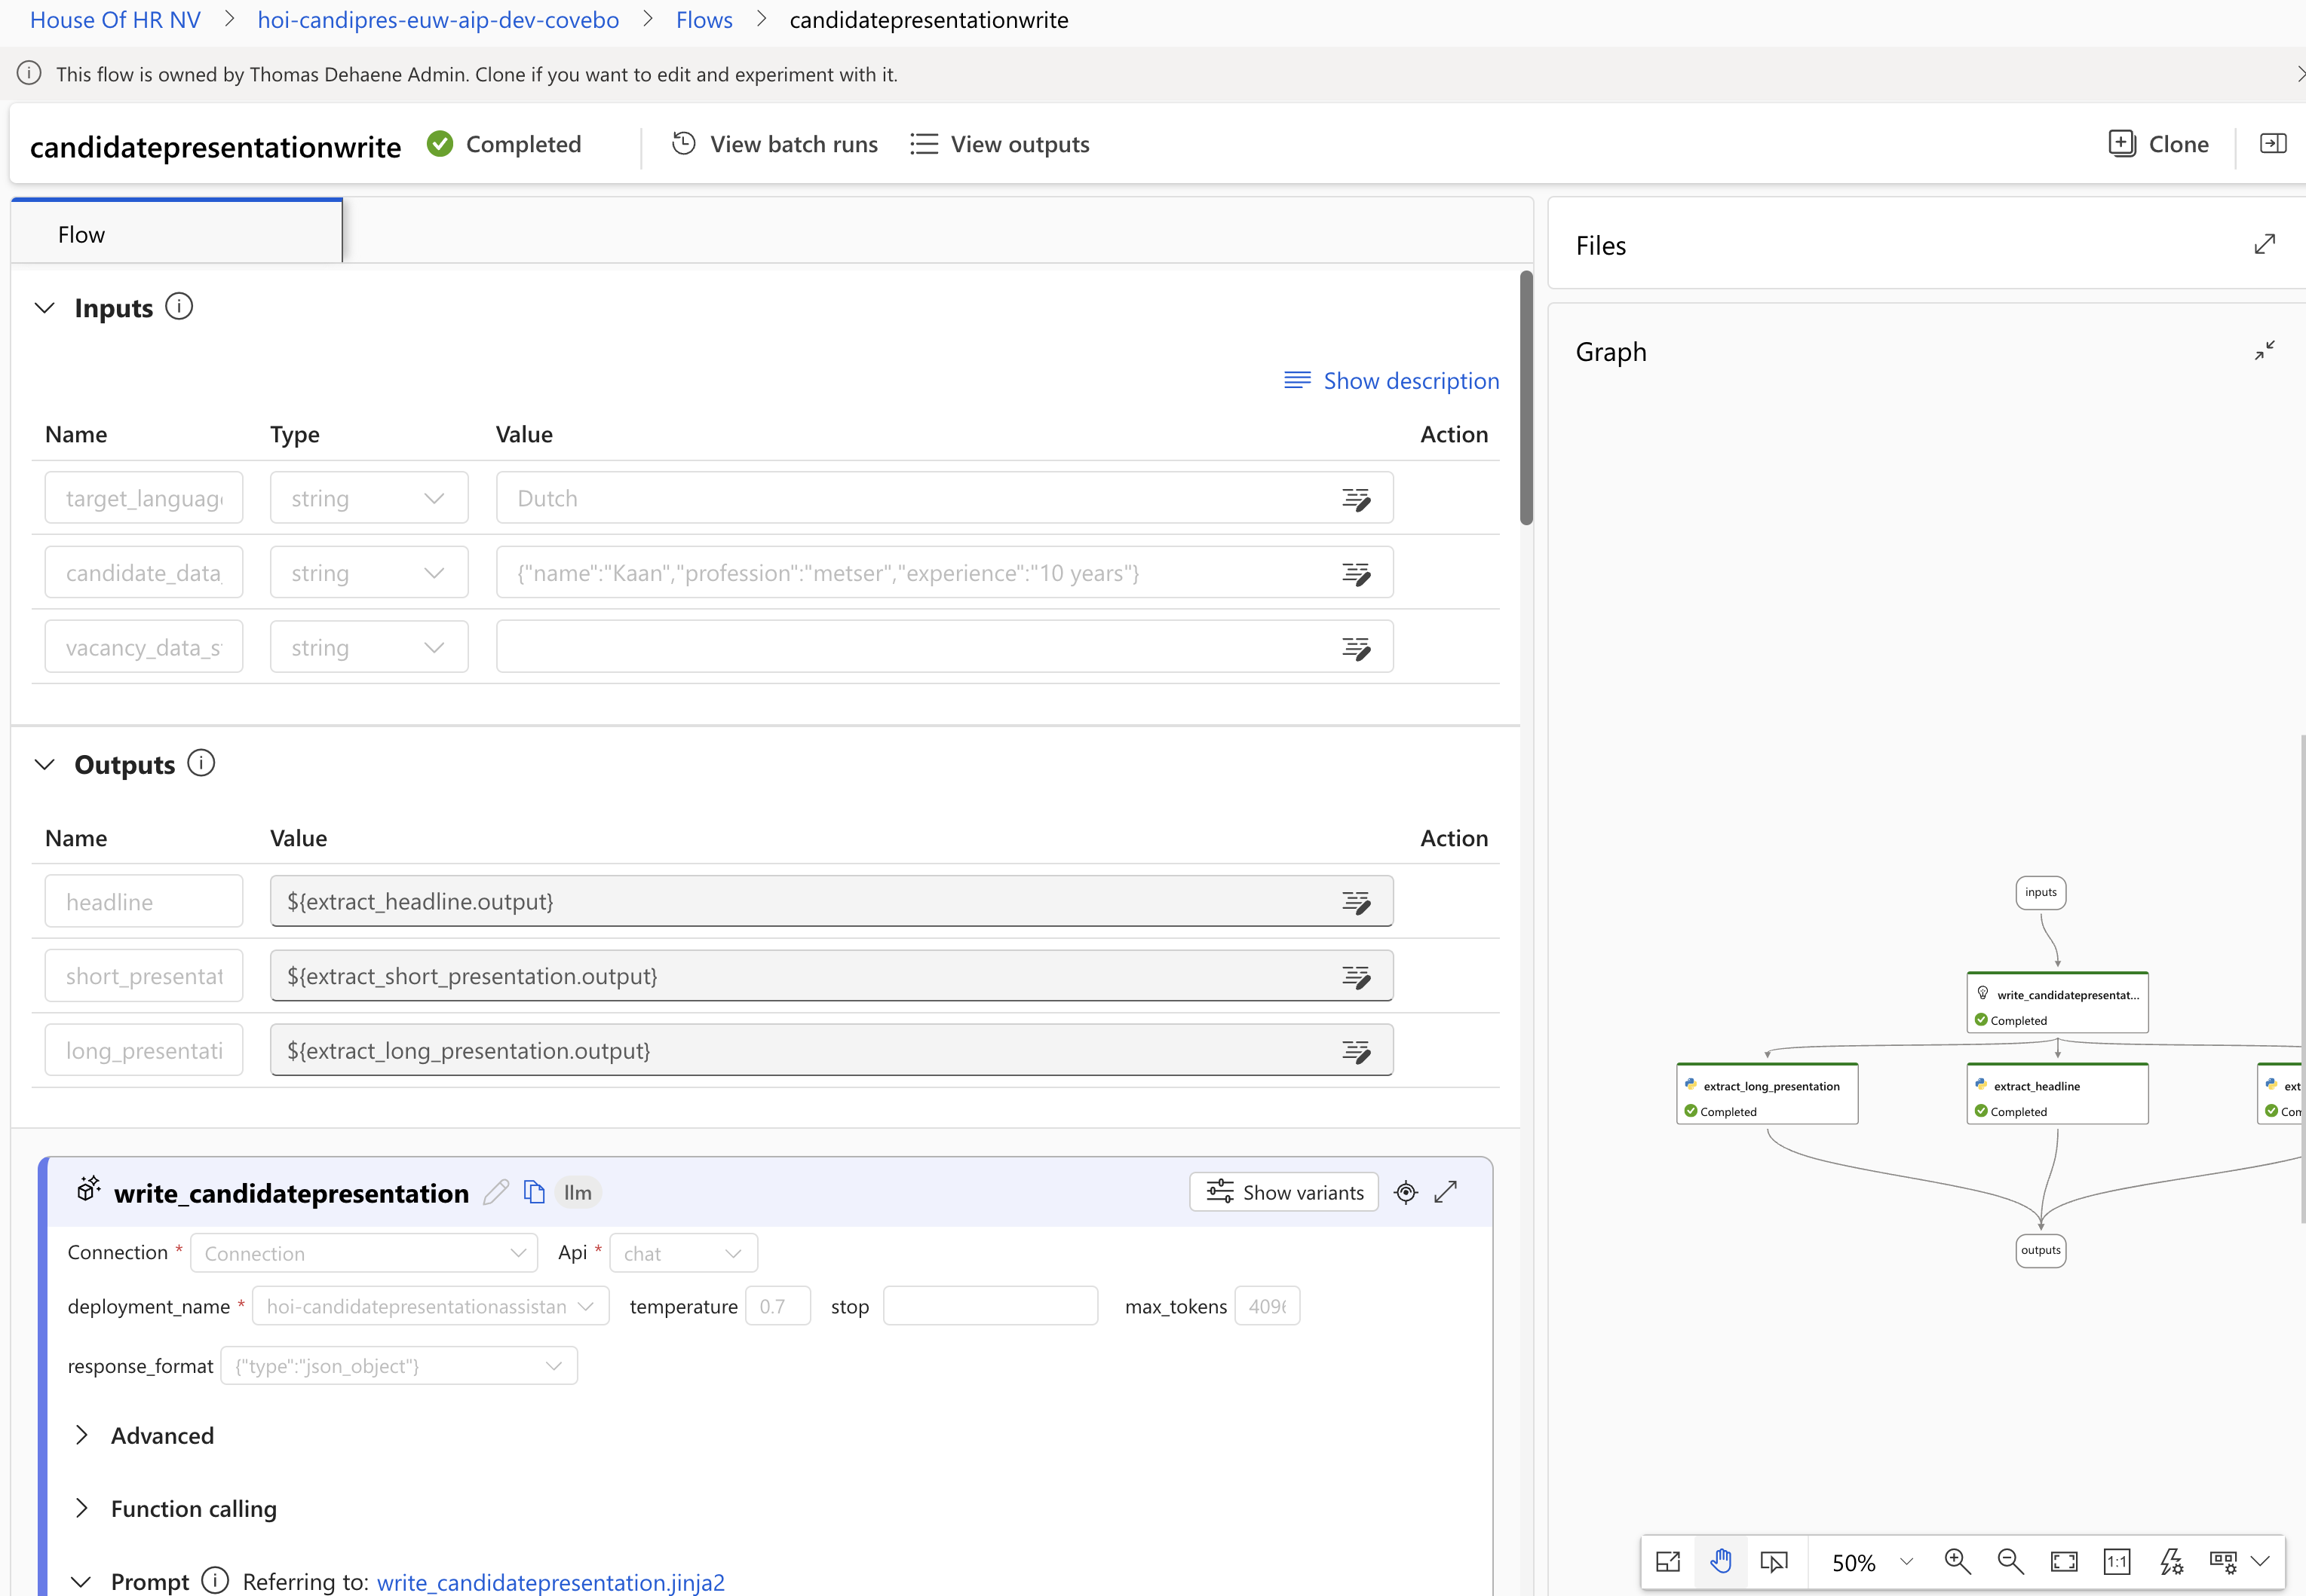Clone this flow
This screenshot has width=2306, height=1596.
click(x=2158, y=144)
